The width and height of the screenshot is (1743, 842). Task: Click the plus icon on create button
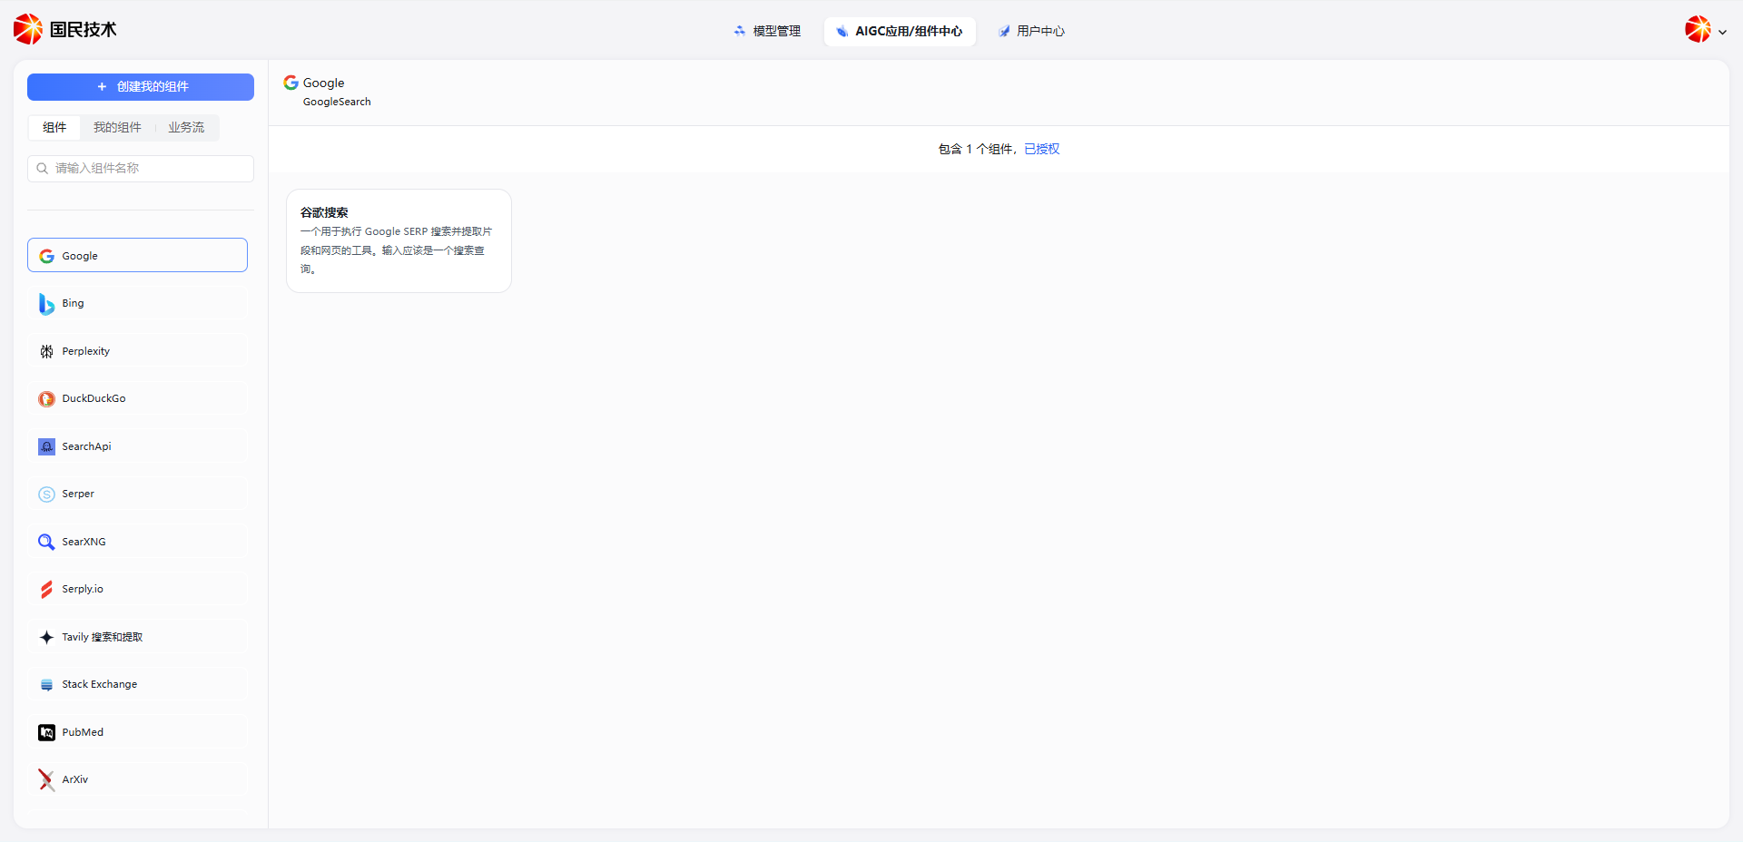pyautogui.click(x=102, y=87)
